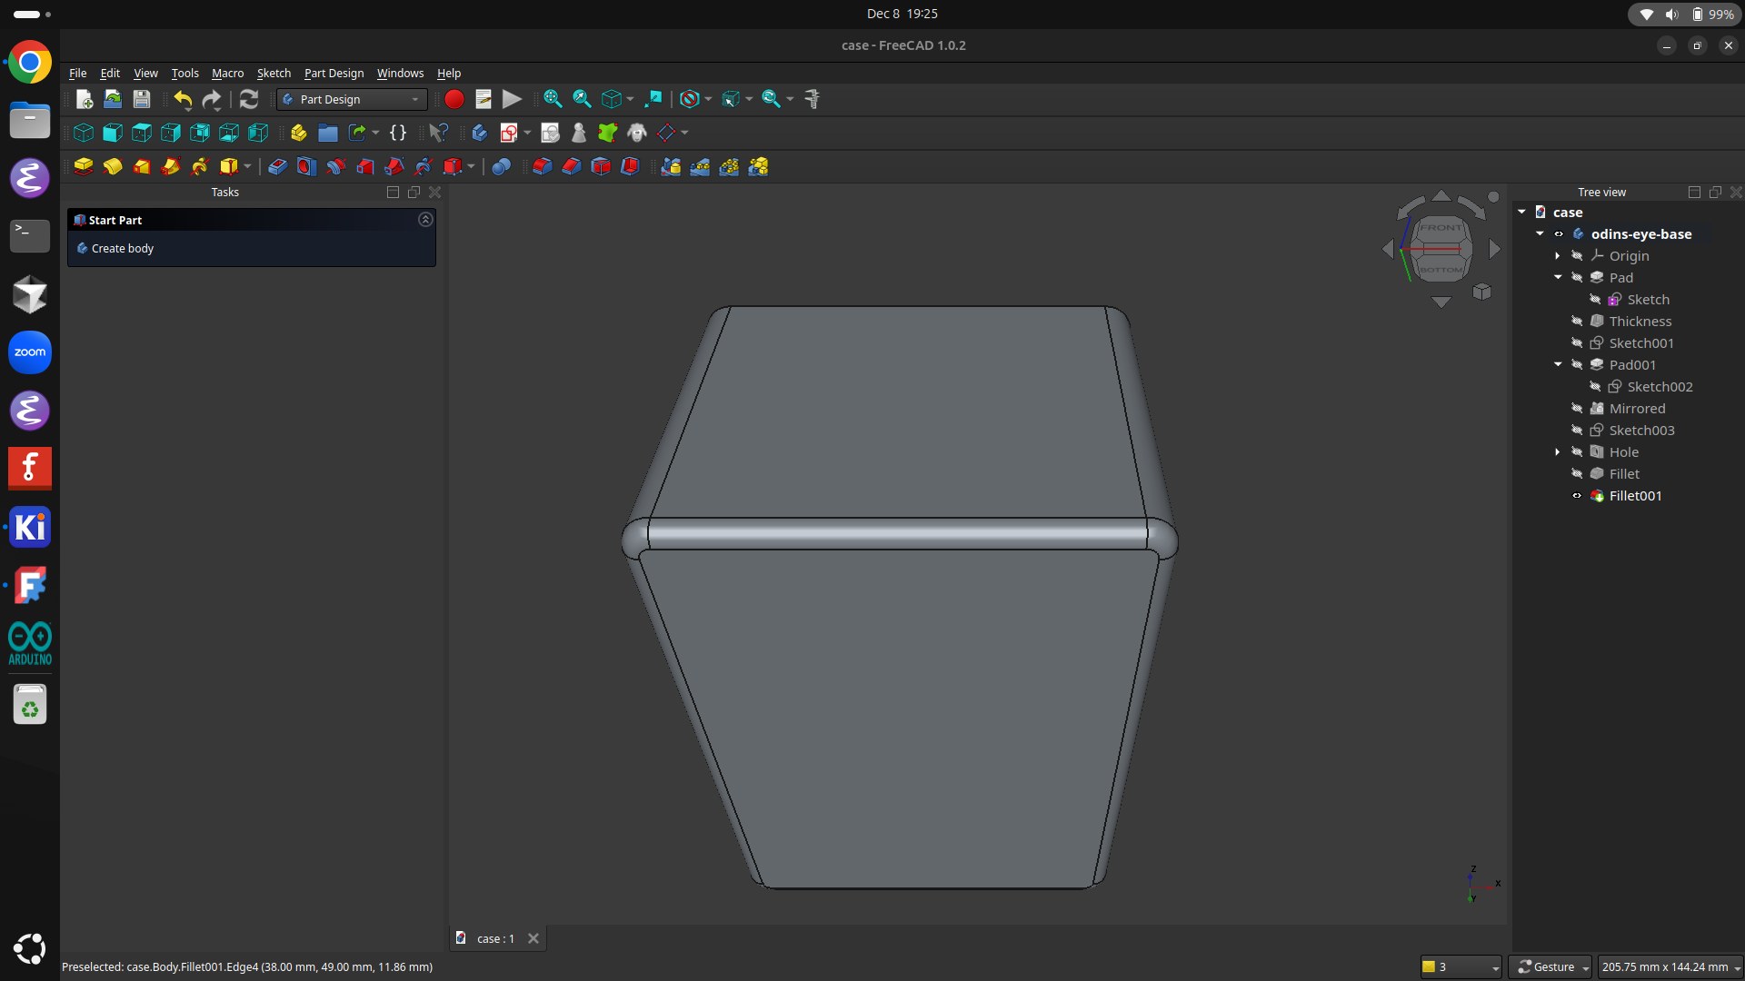1745x981 pixels.
Task: Select the Revolution tool
Action: pyautogui.click(x=113, y=166)
